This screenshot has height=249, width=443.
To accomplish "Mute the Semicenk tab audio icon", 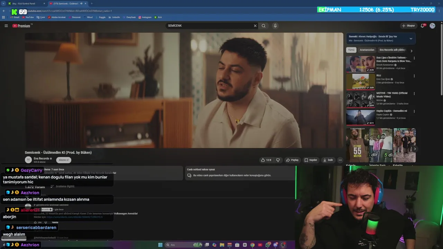I will pos(82,3).
